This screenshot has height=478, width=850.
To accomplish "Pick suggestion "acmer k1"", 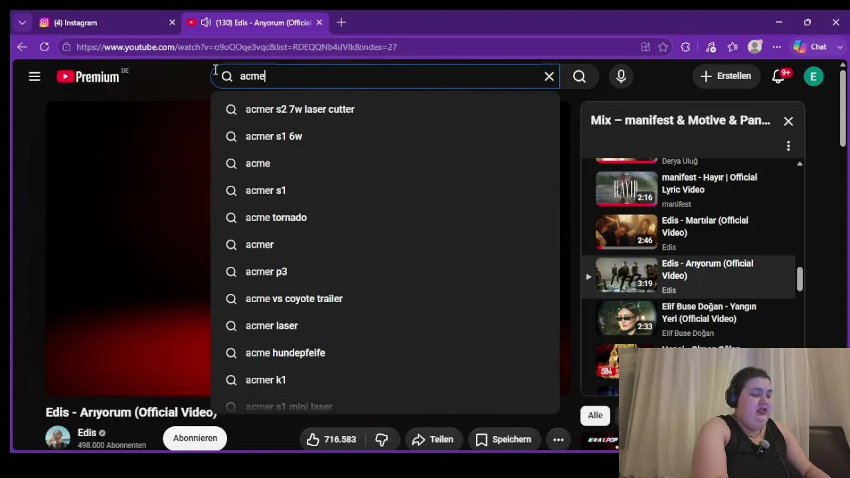I will click(385, 380).
